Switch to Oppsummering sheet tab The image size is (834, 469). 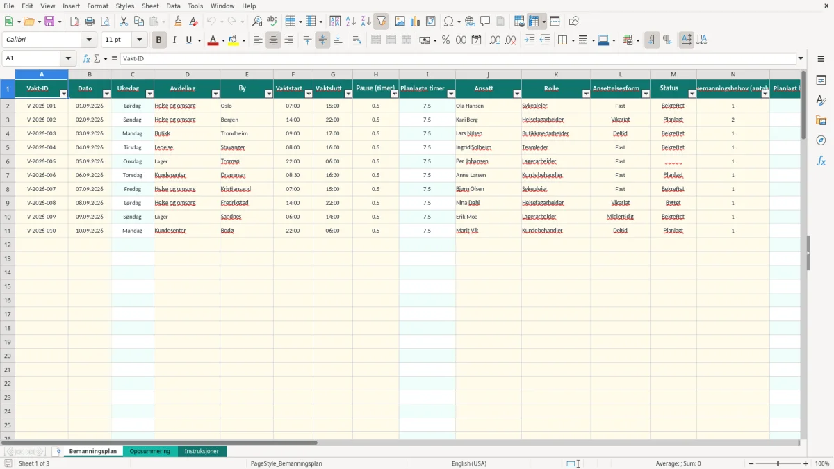click(149, 451)
